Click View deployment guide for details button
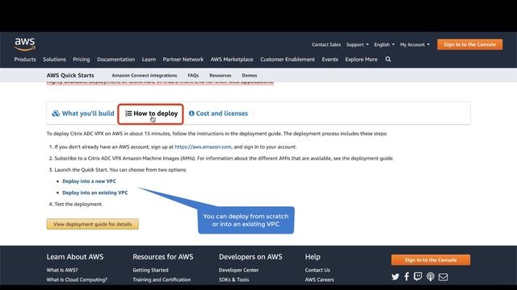The height and width of the screenshot is (290, 517). [x=93, y=224]
